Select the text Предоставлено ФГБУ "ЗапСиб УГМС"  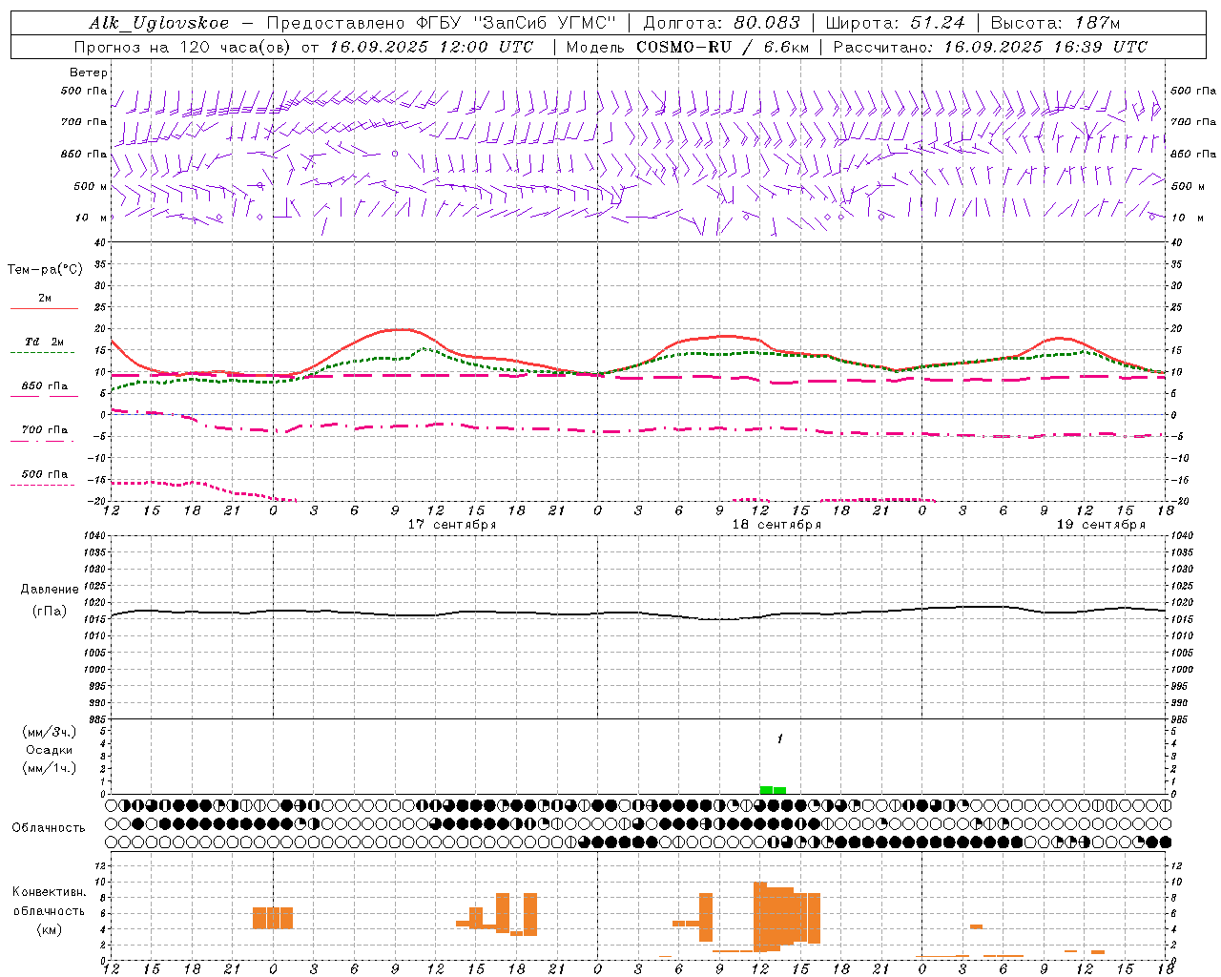(x=442, y=23)
